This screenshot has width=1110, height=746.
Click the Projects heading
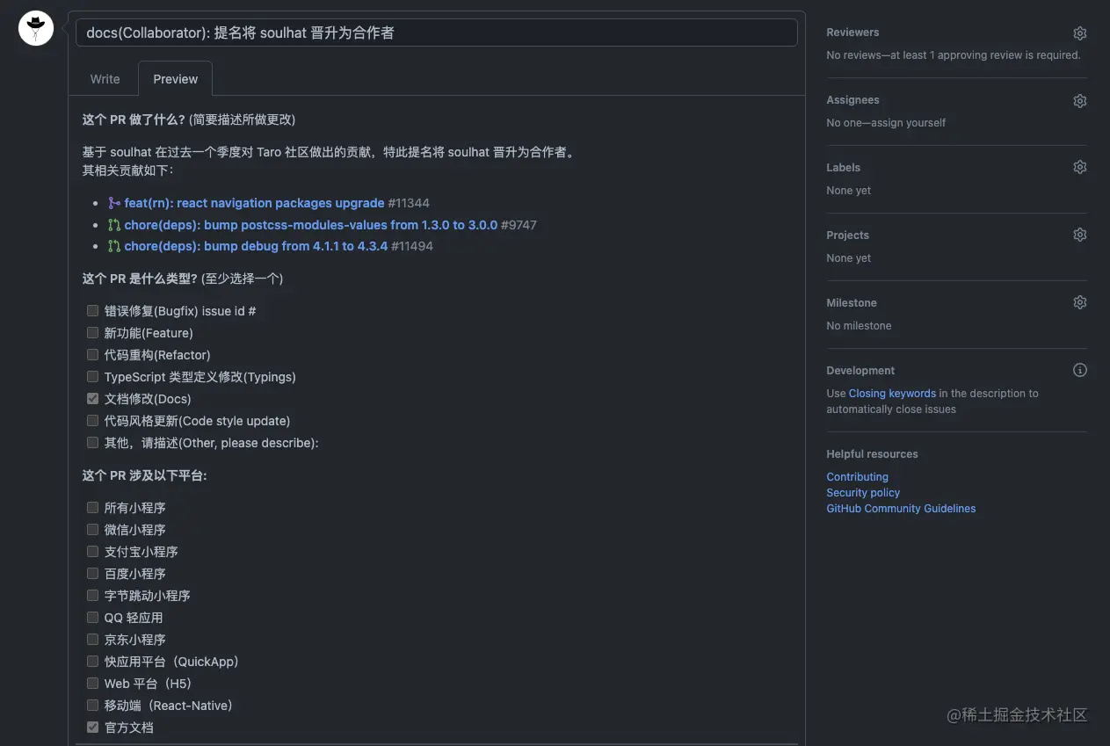[847, 235]
